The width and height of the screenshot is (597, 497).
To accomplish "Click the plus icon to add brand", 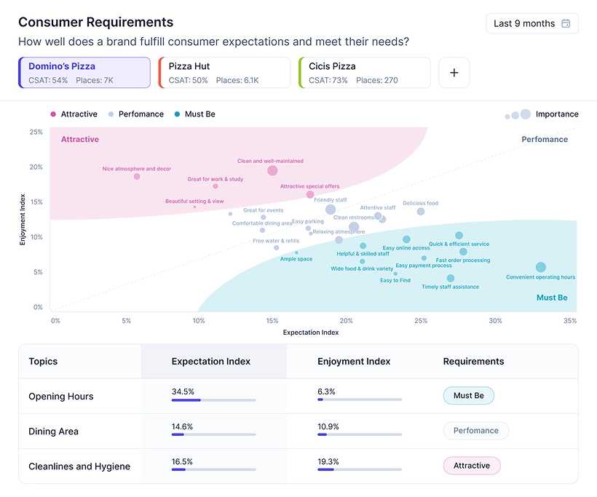I will click(454, 73).
